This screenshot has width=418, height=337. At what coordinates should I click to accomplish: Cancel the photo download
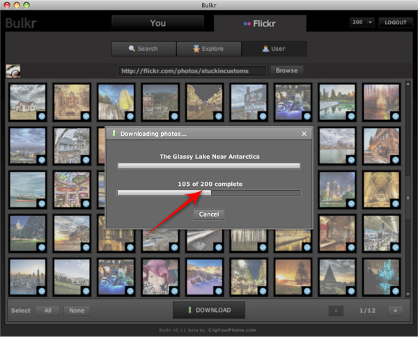pyautogui.click(x=209, y=214)
